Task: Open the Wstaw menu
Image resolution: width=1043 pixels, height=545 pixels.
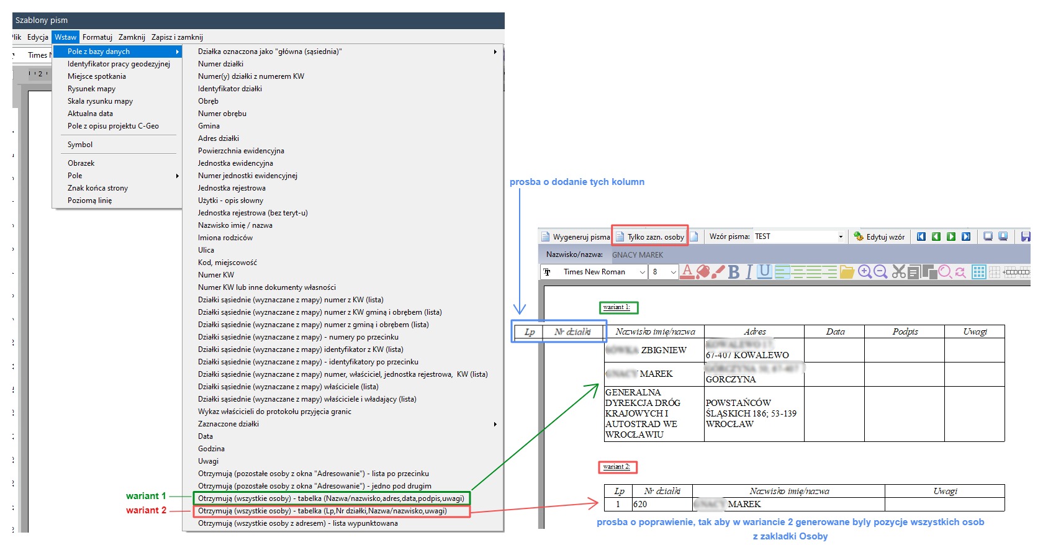Action: [65, 37]
